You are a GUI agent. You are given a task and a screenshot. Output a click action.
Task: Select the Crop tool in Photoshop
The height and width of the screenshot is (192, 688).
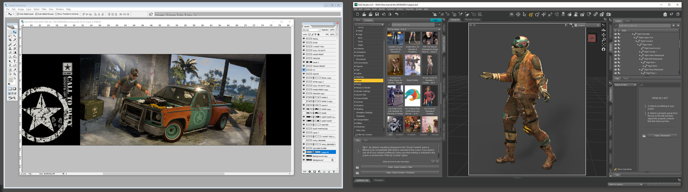[x=10, y=40]
